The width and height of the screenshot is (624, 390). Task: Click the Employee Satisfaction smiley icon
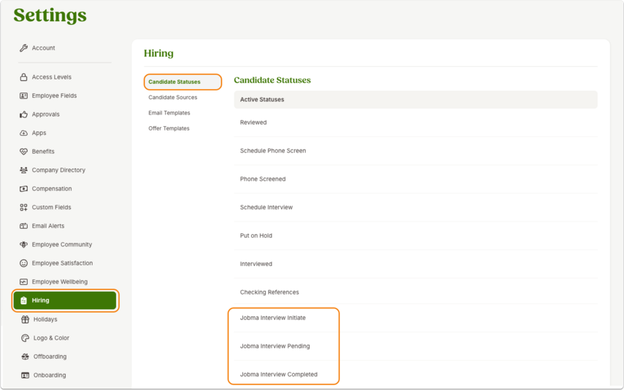click(23, 263)
